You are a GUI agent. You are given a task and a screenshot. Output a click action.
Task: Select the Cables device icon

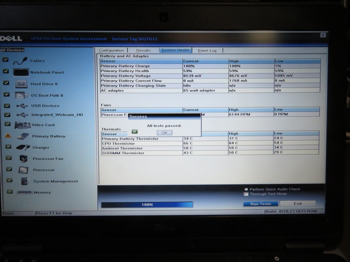click(20, 61)
